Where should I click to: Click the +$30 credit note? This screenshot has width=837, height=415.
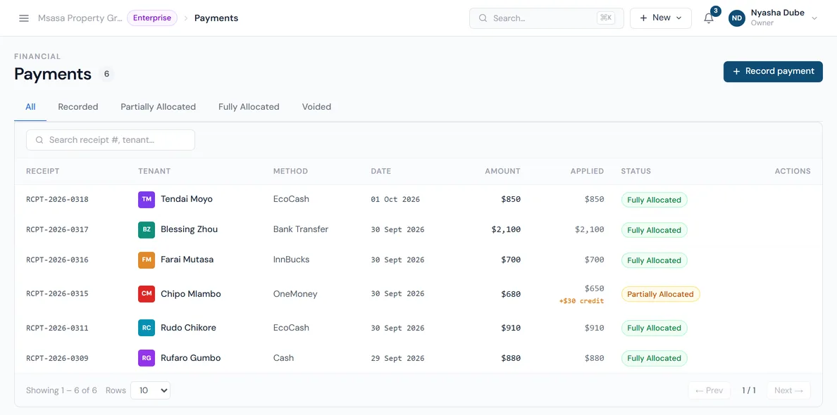[x=581, y=301]
